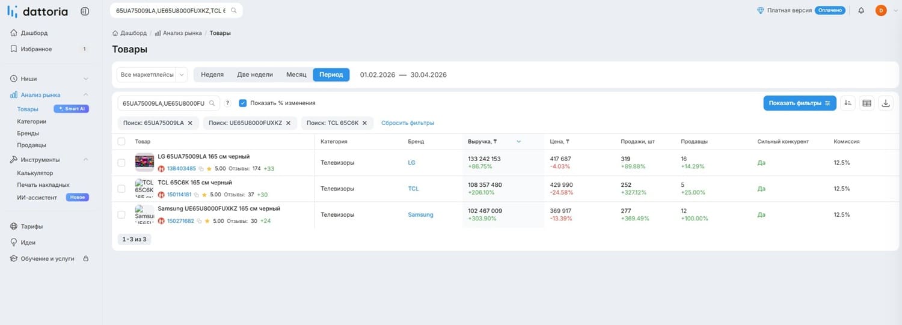This screenshot has height=325, width=902.
Task: Open Идеи in sidebar
Action: coord(28,243)
